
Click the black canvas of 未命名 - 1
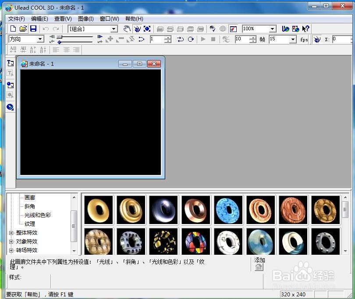[x=91, y=122]
